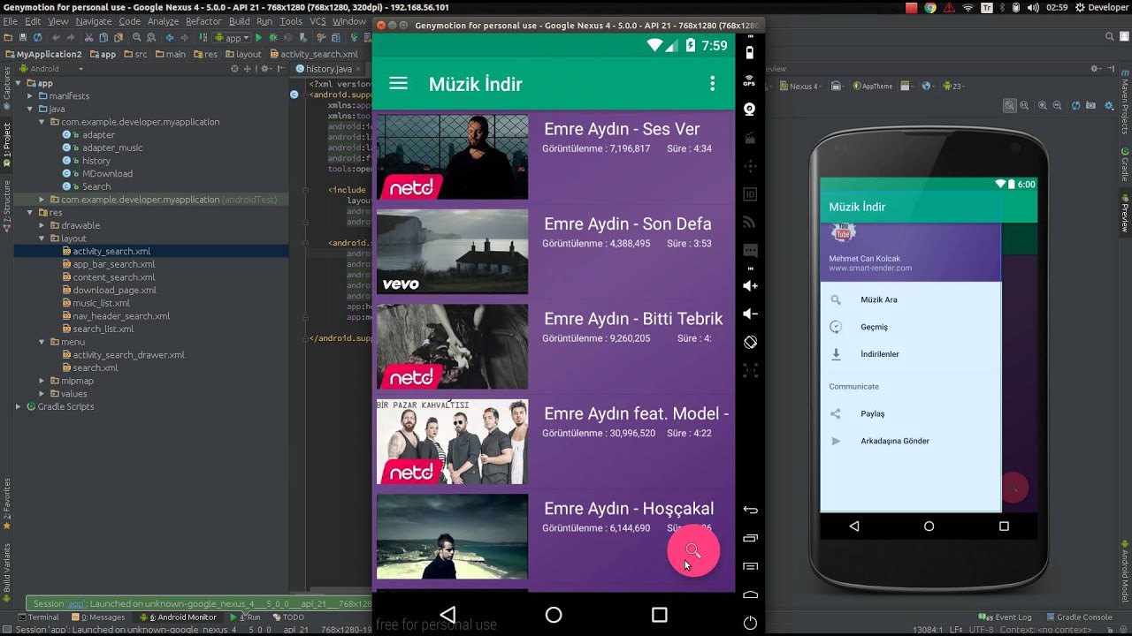This screenshot has height=636, width=1132.
Task: Click the Find magnifier icon in toolbar
Action: tap(137, 38)
